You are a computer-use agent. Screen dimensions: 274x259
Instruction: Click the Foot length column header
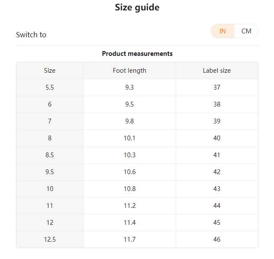point(129,71)
